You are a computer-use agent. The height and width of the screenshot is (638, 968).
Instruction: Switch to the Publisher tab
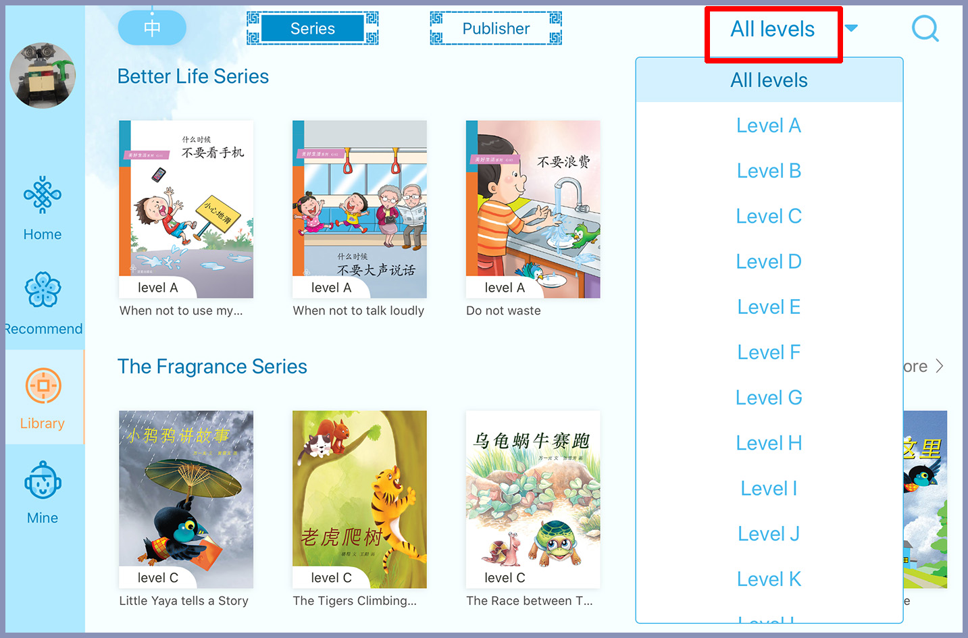(x=496, y=28)
